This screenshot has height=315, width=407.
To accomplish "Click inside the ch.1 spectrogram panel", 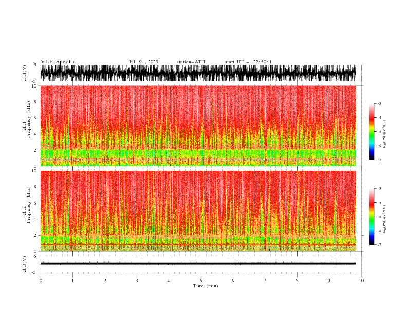I will coord(198,126).
